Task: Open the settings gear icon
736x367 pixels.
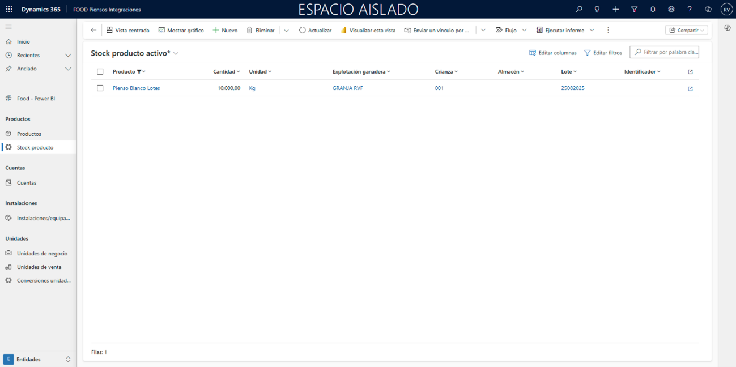Action: pyautogui.click(x=671, y=10)
